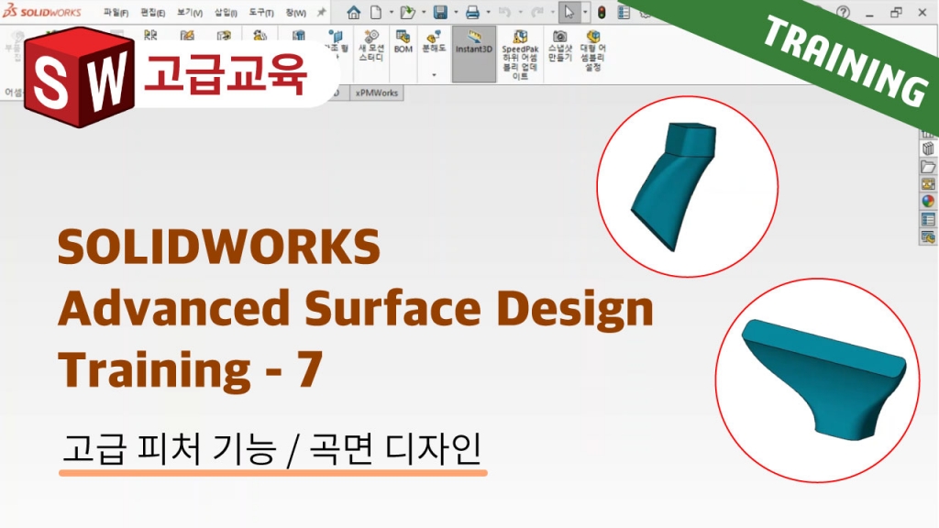Restore down the SOLIDWORKS window
Screen dimensions: 939x528
tap(896, 12)
